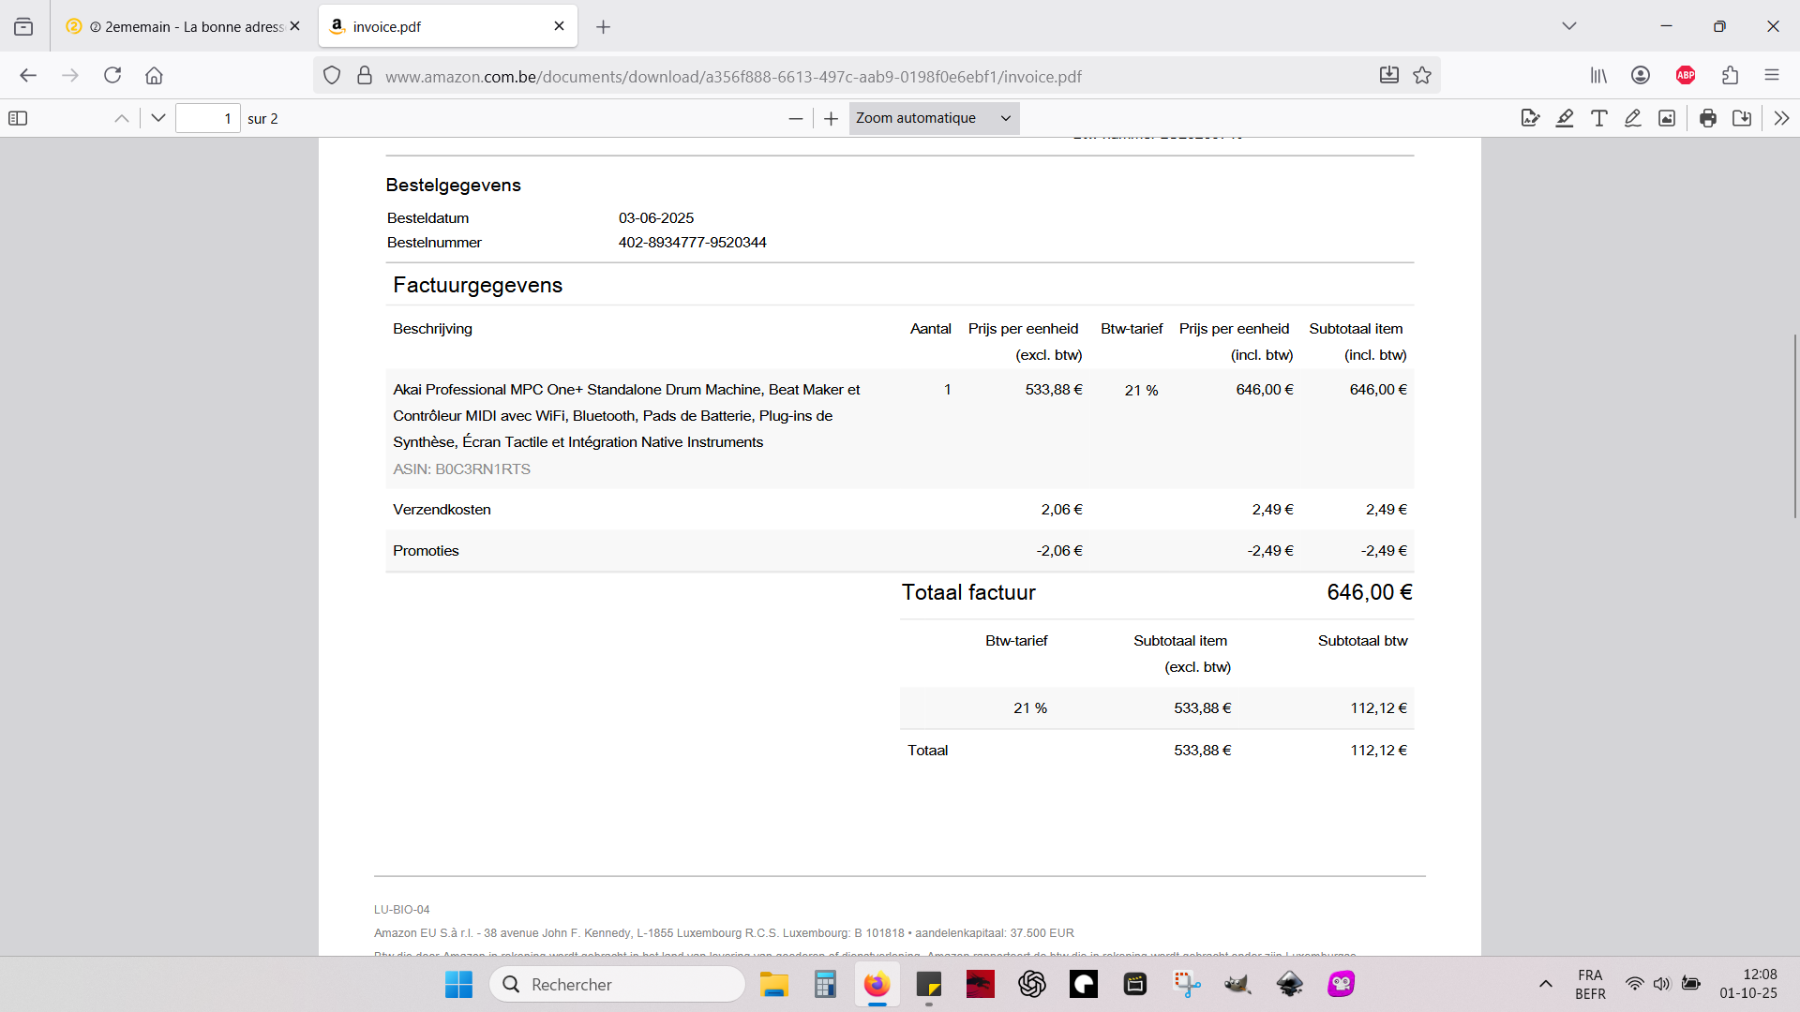The width and height of the screenshot is (1800, 1012).
Task: Click the zoom in plus button
Action: (831, 118)
